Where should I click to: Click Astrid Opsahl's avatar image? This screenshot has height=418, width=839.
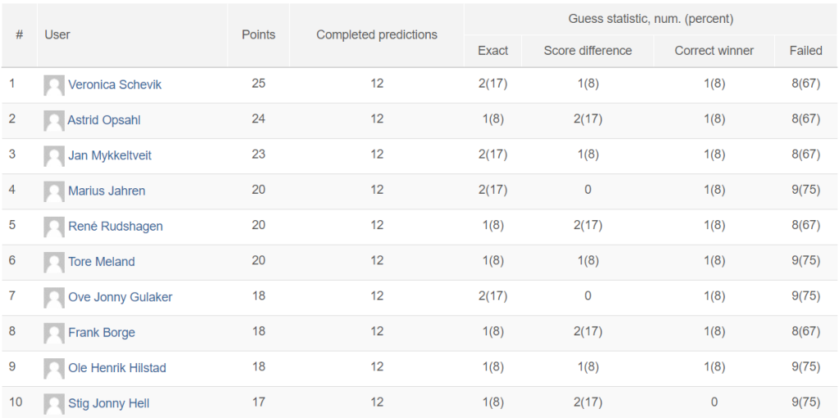click(54, 121)
